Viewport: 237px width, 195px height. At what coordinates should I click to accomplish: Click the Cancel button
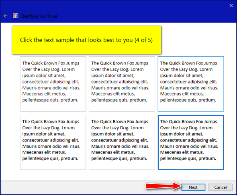coord(221,187)
